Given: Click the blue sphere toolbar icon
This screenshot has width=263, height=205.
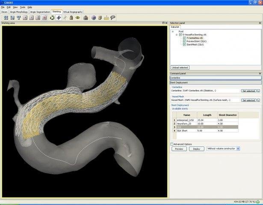Looking at the screenshot, I should (x=94, y=18).
